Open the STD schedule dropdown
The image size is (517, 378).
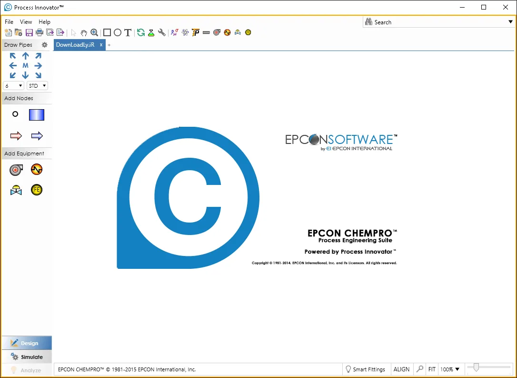pyautogui.click(x=37, y=85)
